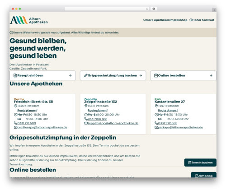The image size is (226, 191).
Task: Click the map pin icon beside 14469 Potsdam
Action: [x=15, y=106]
